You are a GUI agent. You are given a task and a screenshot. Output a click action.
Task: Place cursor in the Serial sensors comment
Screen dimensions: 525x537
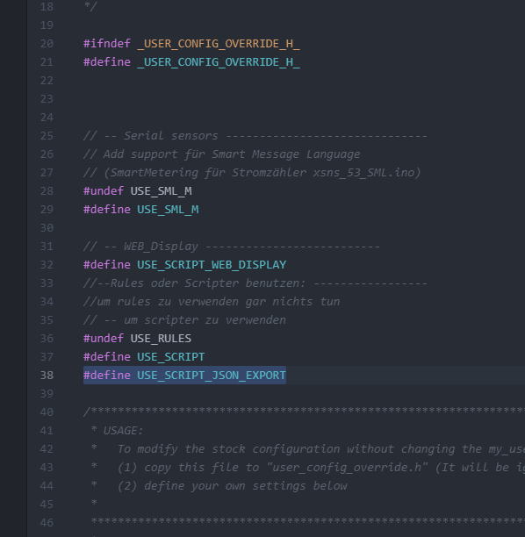coord(255,136)
